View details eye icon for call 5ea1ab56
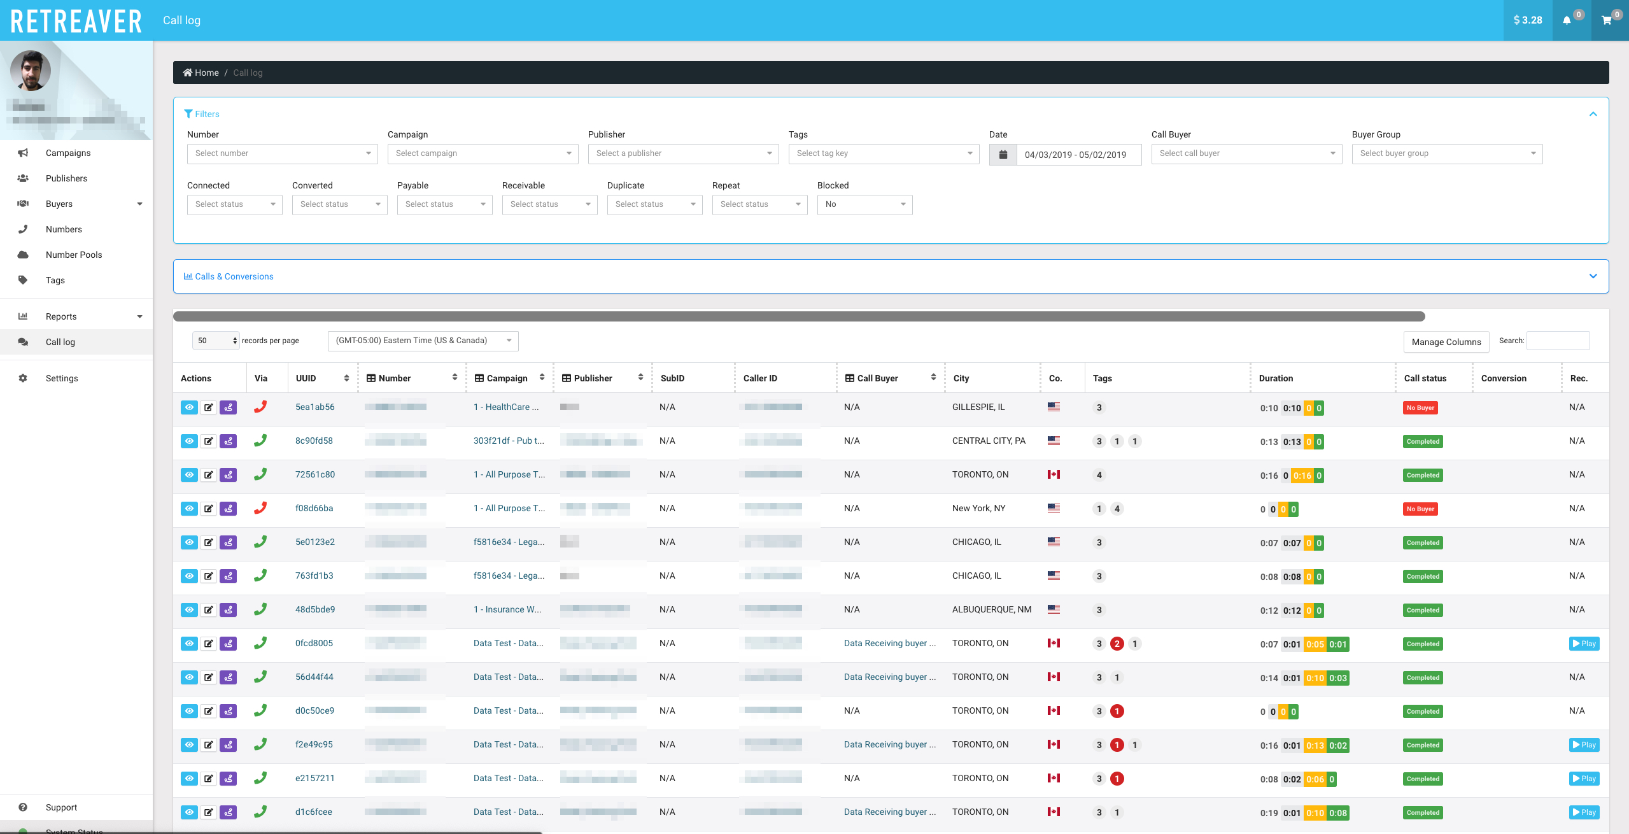1629x834 pixels. coord(189,407)
